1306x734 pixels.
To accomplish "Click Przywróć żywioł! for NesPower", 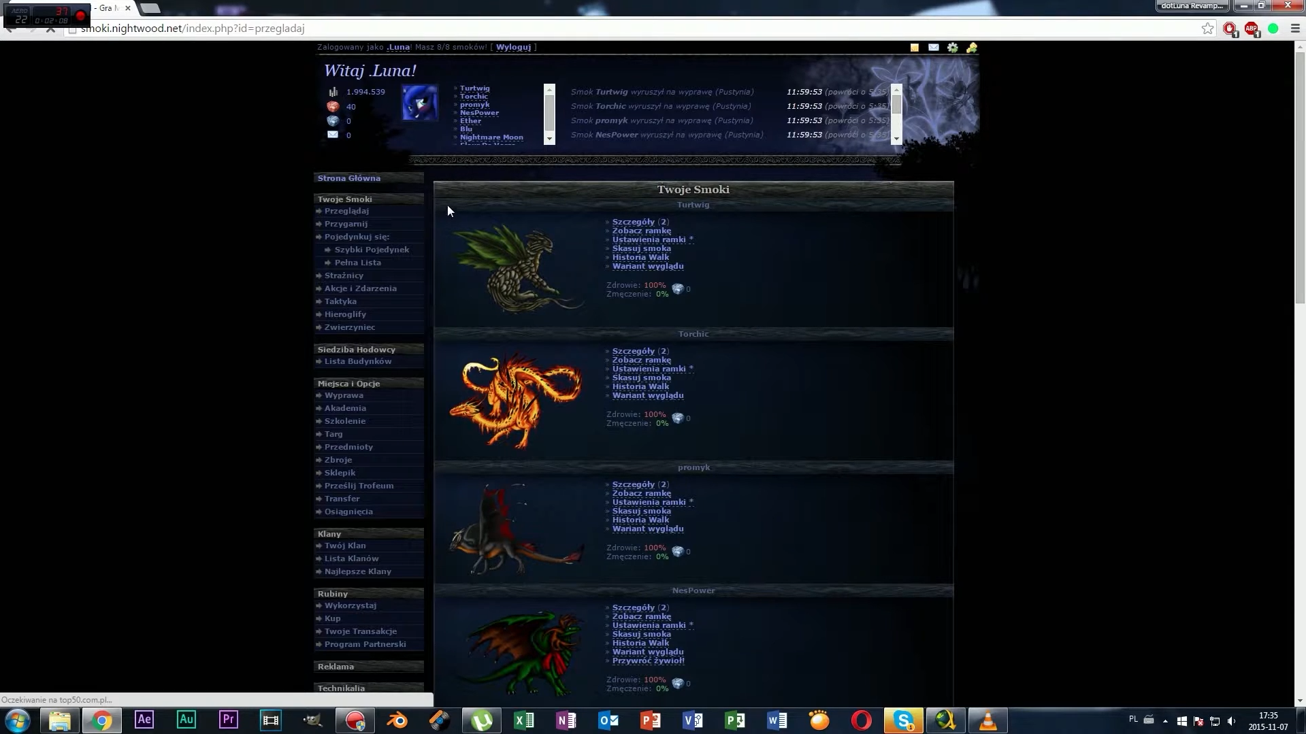I will tap(648, 661).
